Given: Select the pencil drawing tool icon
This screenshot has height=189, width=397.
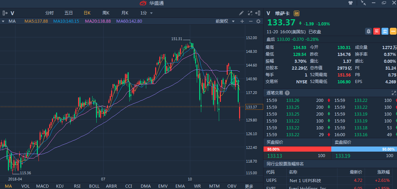Looking at the screenshot, I should 242,13.
